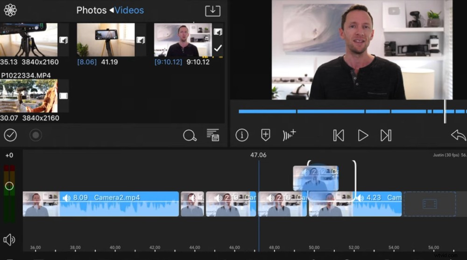Skip to the next clip
This screenshot has width=467, height=260.
pos(386,136)
